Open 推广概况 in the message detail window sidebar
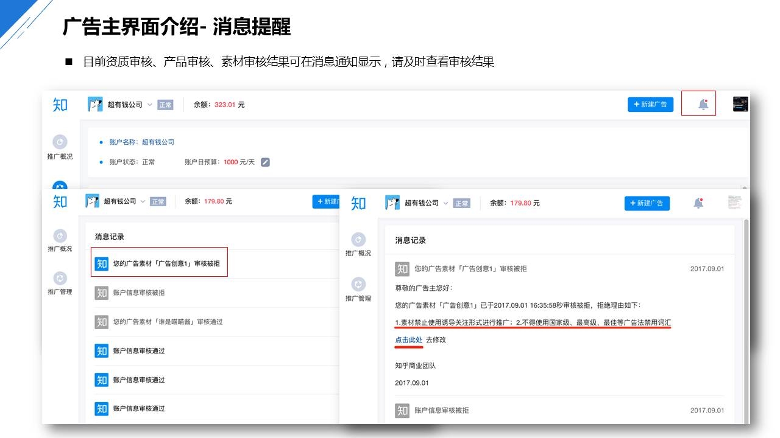The image size is (780, 438). coord(359,240)
